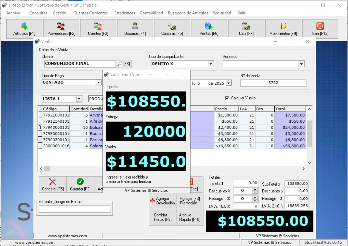Click the sales grid horizontal scrollbar thumb
Screen dimensions: 348x246
[x=47, y=169]
